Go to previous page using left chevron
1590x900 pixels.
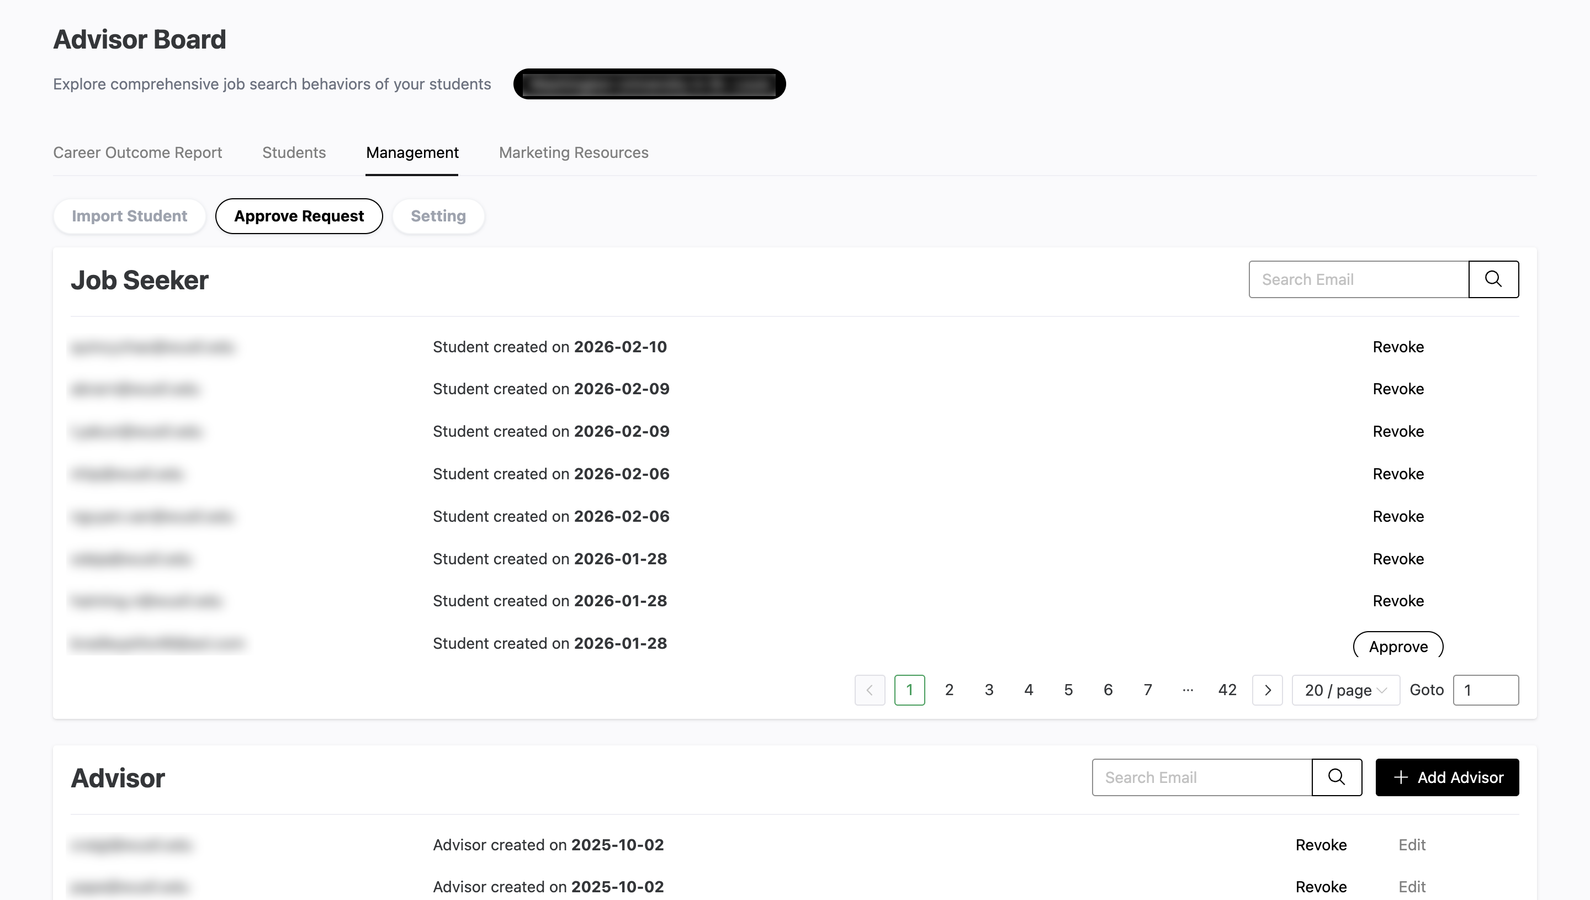tap(870, 690)
